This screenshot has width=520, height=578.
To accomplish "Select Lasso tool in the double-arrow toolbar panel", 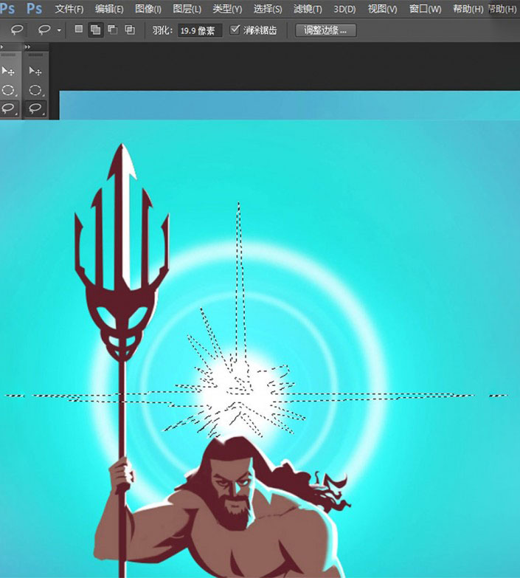I will point(35,109).
